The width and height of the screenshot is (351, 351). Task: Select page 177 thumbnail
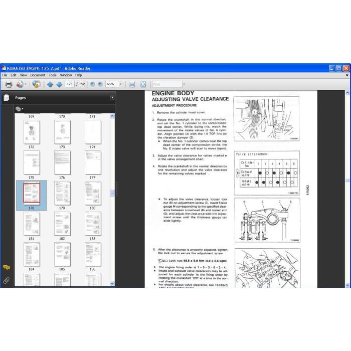tap(93, 162)
